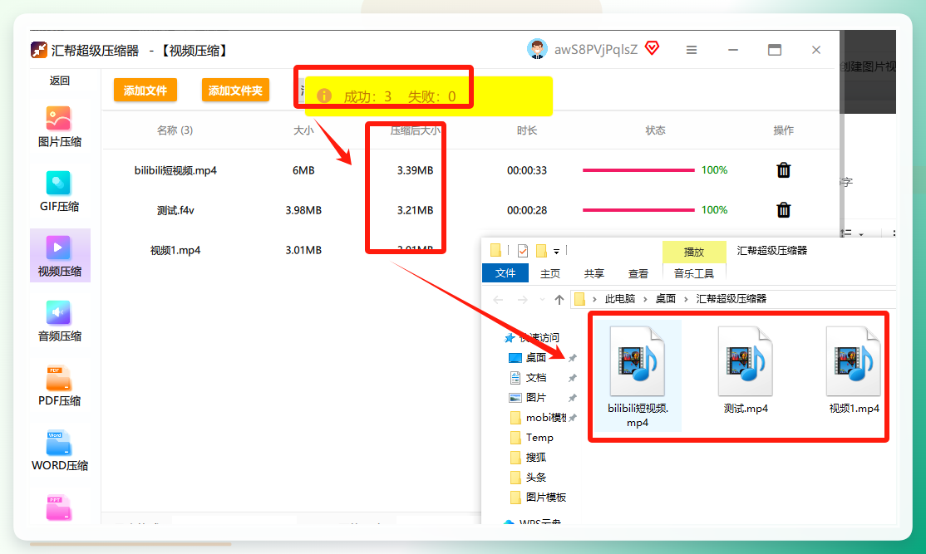Open the 文件 tab in Explorer
Viewport: 926px width, 554px height.
(x=505, y=273)
